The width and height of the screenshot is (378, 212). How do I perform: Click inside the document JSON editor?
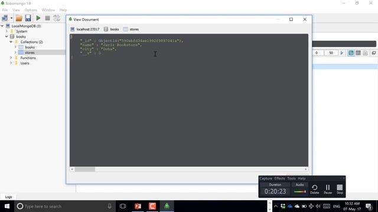pyautogui.click(x=189, y=100)
